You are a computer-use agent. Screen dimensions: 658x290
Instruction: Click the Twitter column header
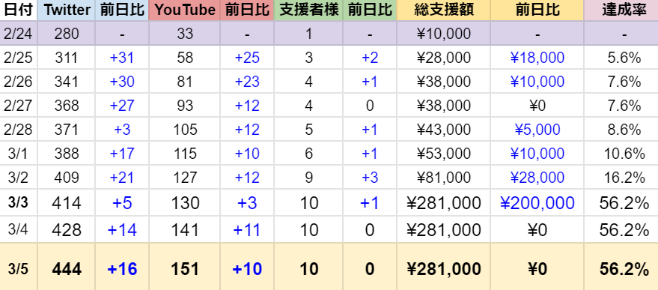tap(66, 10)
